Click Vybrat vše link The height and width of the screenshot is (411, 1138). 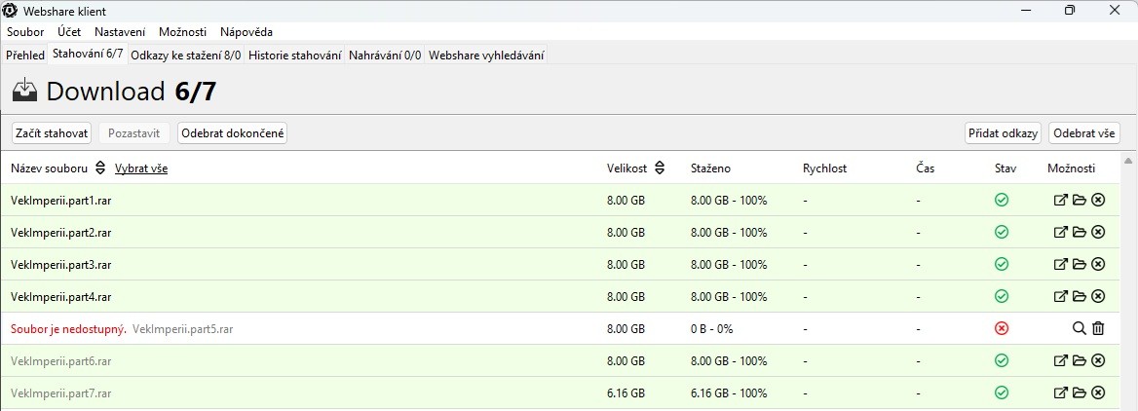pyautogui.click(x=141, y=168)
